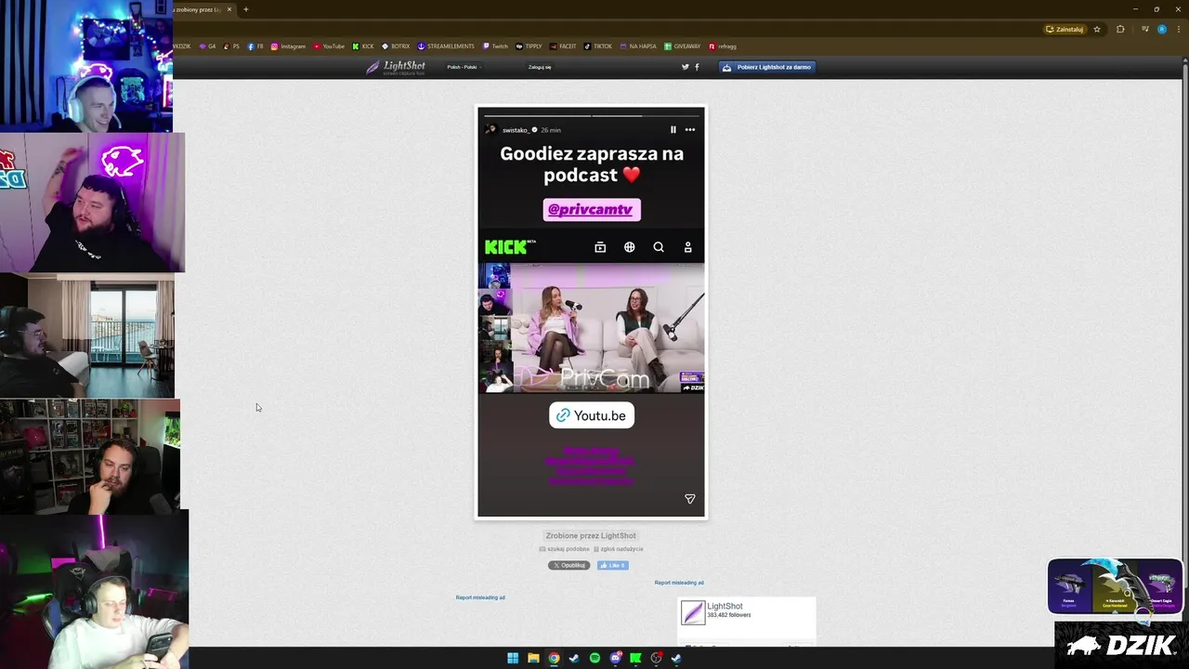Screen dimensions: 1189x669
Task: Click the uploaded screenshot image
Action: [x=591, y=312]
